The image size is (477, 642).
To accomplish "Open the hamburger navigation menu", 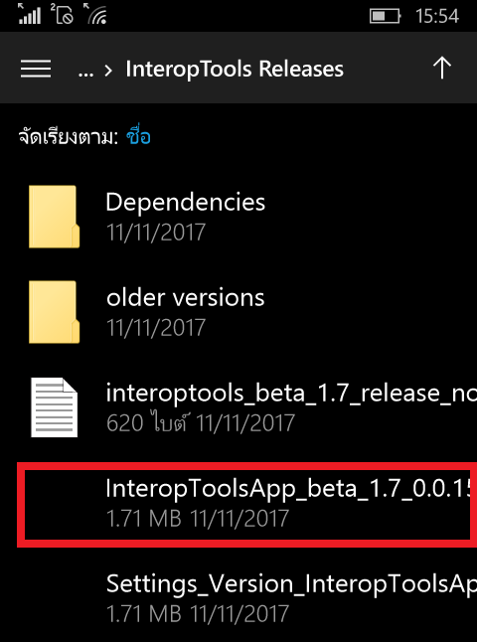I will (36, 69).
